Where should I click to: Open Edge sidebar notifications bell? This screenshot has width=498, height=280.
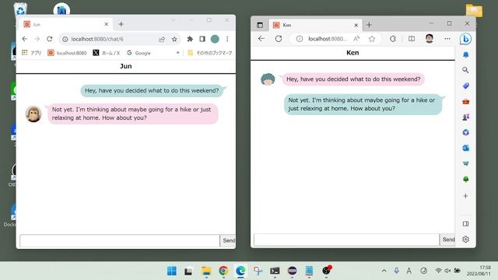pos(465,54)
